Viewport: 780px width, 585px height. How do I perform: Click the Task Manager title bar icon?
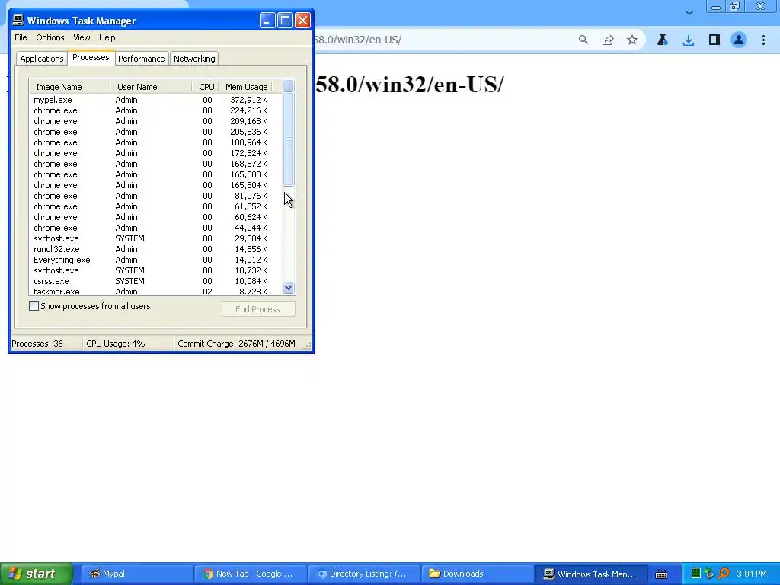click(18, 20)
